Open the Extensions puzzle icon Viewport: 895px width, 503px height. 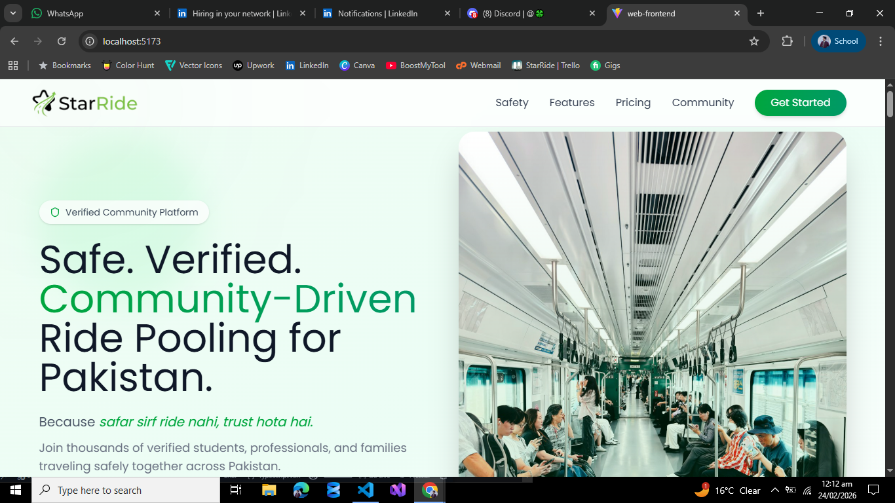click(x=787, y=41)
